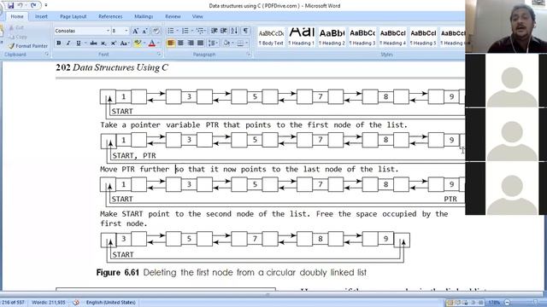Open the Insert ribbon tab
The image size is (547, 307).
tap(41, 16)
